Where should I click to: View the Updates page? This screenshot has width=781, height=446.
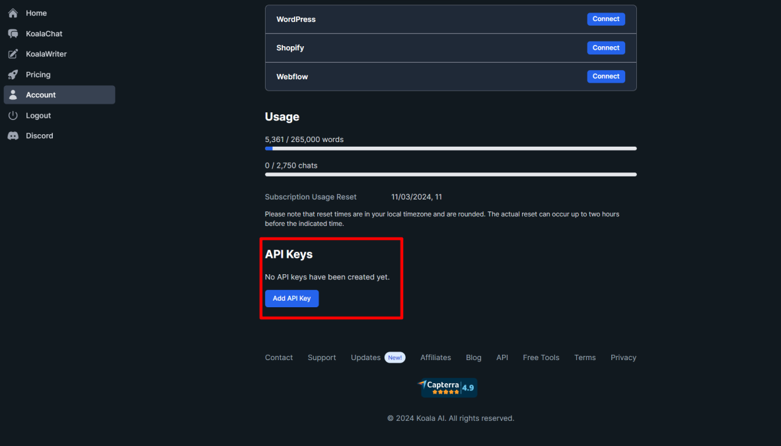[x=365, y=357]
